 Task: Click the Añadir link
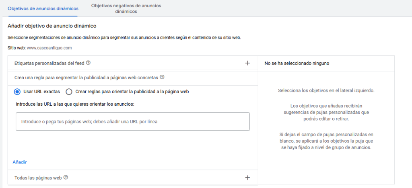[20, 162]
